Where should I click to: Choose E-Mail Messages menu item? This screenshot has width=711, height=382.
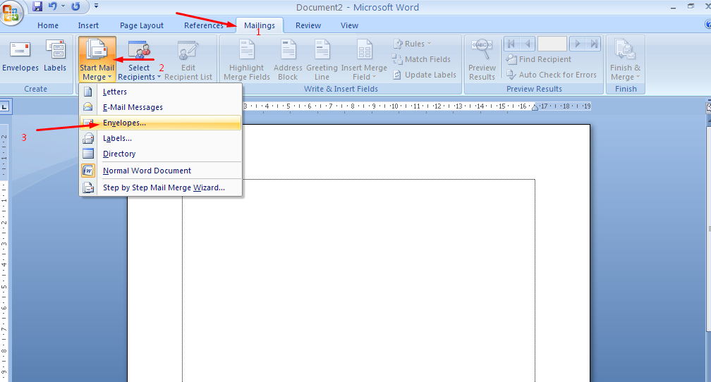(161, 107)
